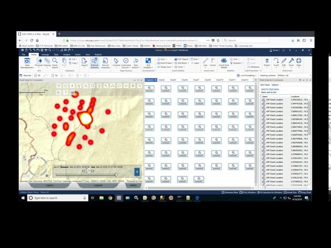Viewport: 331px width, 248px height.
Task: Switch to the View ribbon tab
Action: pos(87,54)
